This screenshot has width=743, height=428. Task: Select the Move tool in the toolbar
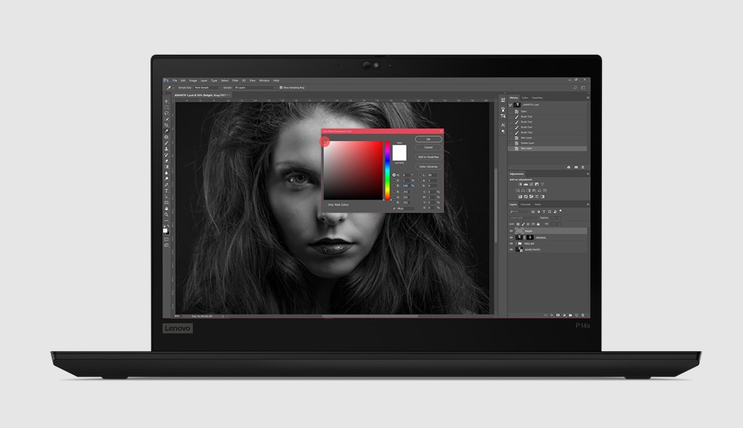166,102
